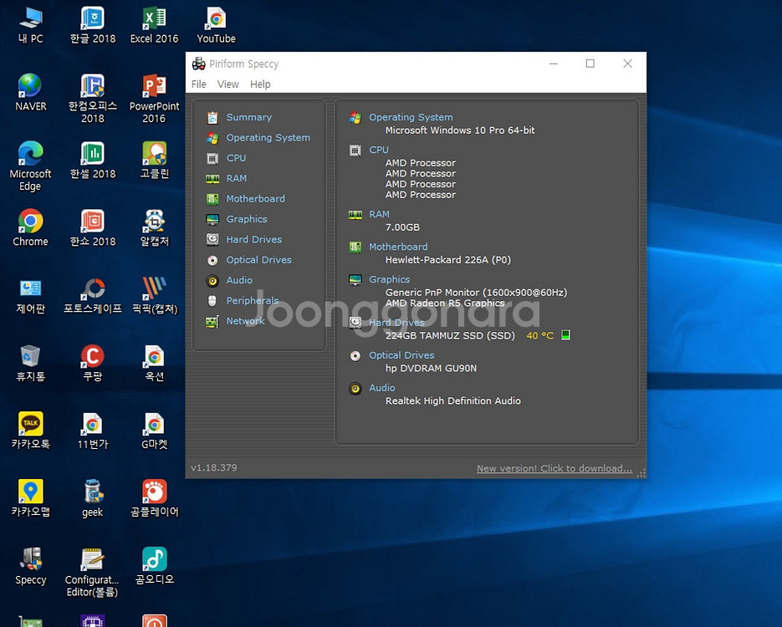Open the 11번가 desktop shortcut
782x627 pixels.
(93, 431)
